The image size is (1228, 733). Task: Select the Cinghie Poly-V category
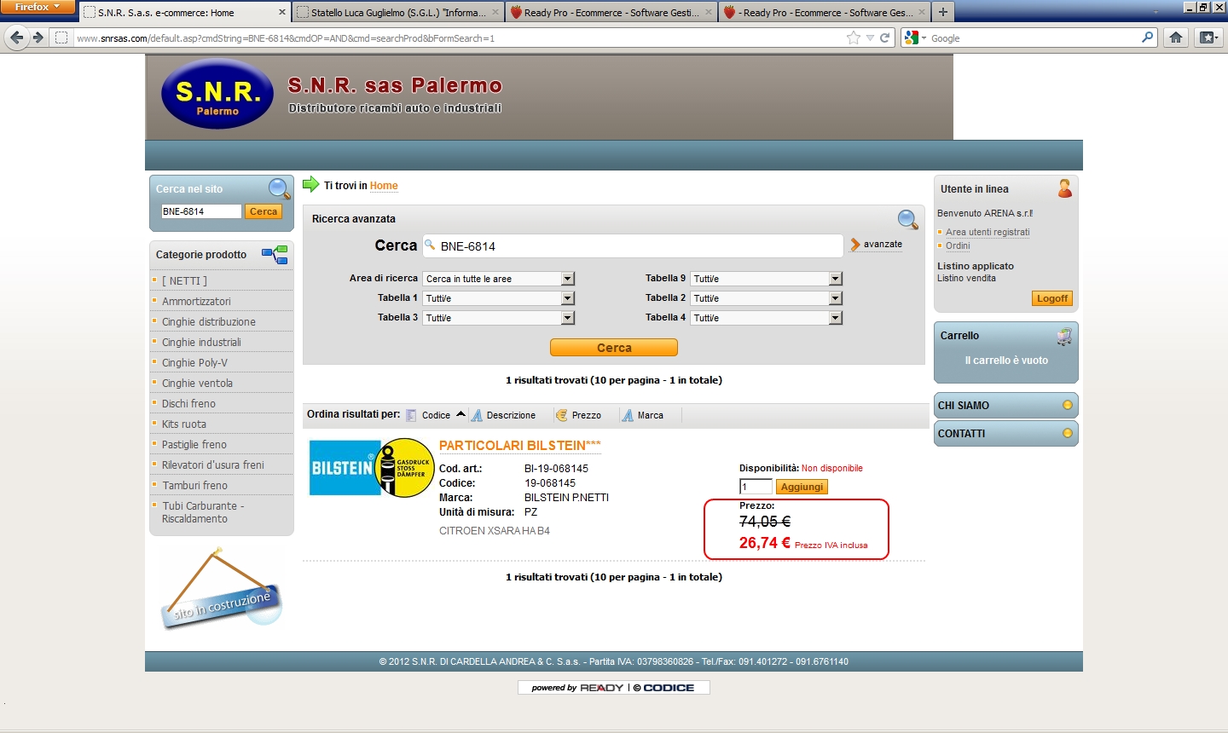pos(194,362)
